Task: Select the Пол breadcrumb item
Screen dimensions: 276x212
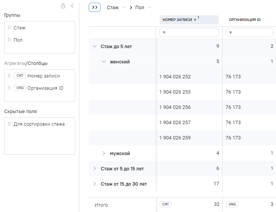Action: (140, 8)
